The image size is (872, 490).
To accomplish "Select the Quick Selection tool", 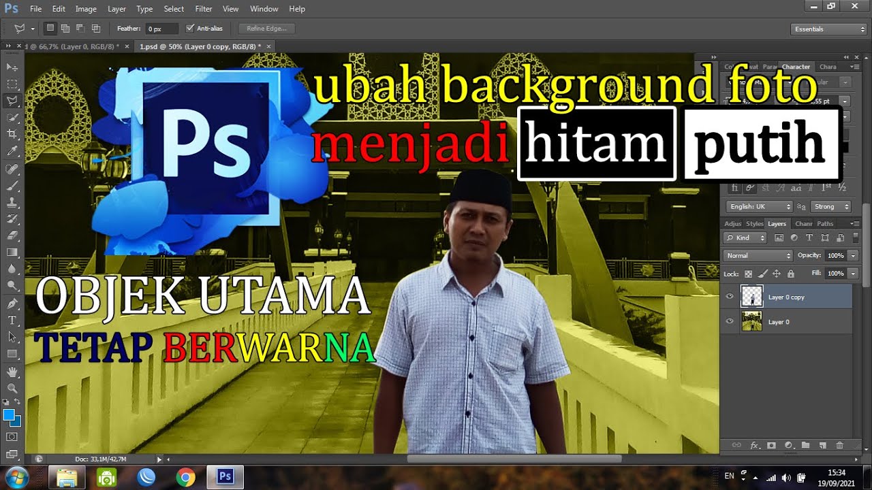I will (12, 118).
